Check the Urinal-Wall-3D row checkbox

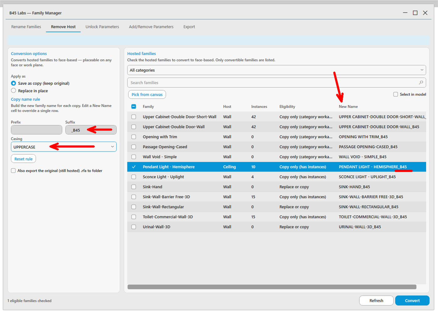(x=134, y=227)
